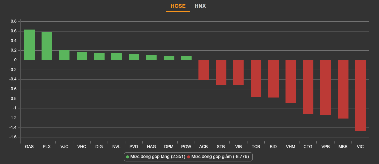Select the MBB red bar

click(343, 89)
